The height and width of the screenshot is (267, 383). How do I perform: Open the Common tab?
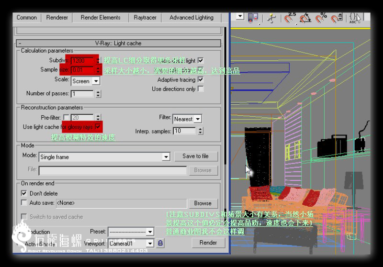pyautogui.click(x=27, y=18)
